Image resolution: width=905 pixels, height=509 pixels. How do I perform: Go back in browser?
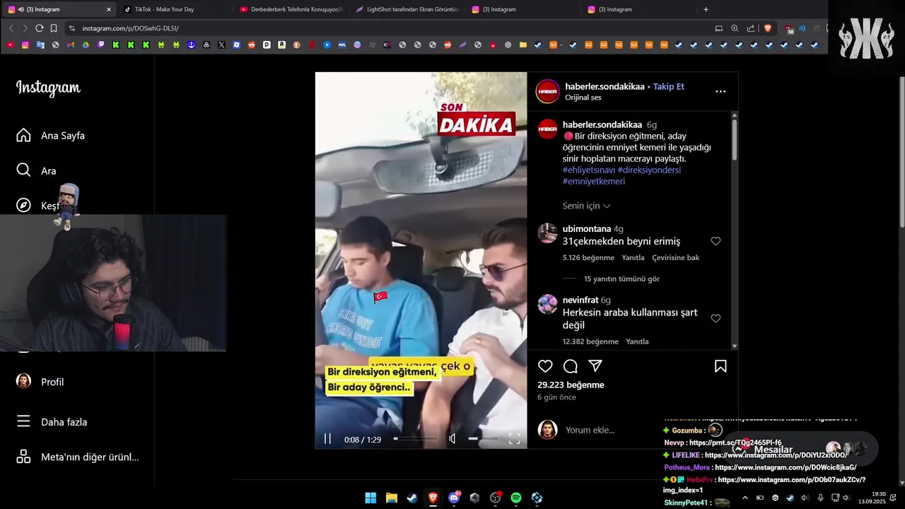click(11, 28)
